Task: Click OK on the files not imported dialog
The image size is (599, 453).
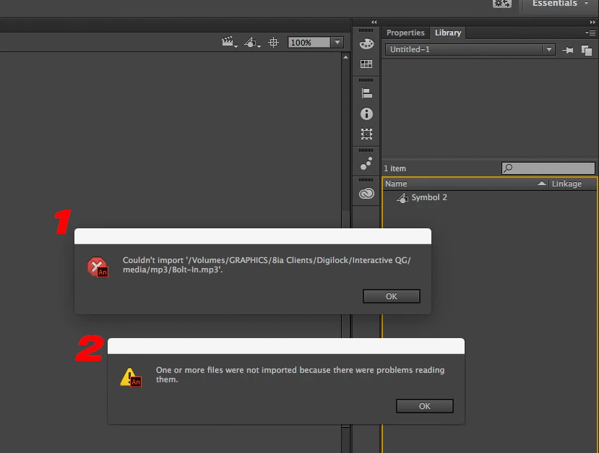Action: coord(425,407)
